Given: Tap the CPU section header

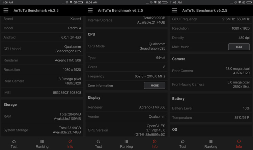Looking at the screenshot, I should point(91,34).
